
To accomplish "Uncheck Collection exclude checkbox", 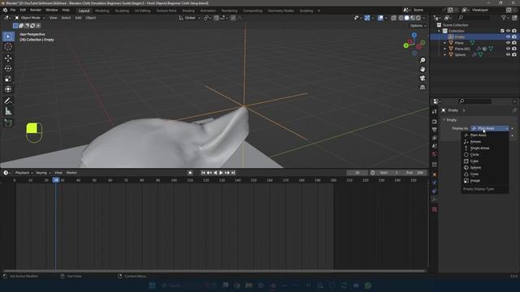I will coord(502,31).
